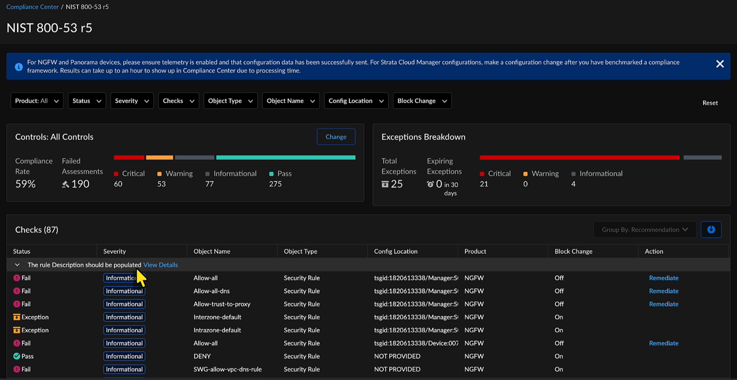Click the Change controls button
The image size is (737, 380).
(336, 137)
